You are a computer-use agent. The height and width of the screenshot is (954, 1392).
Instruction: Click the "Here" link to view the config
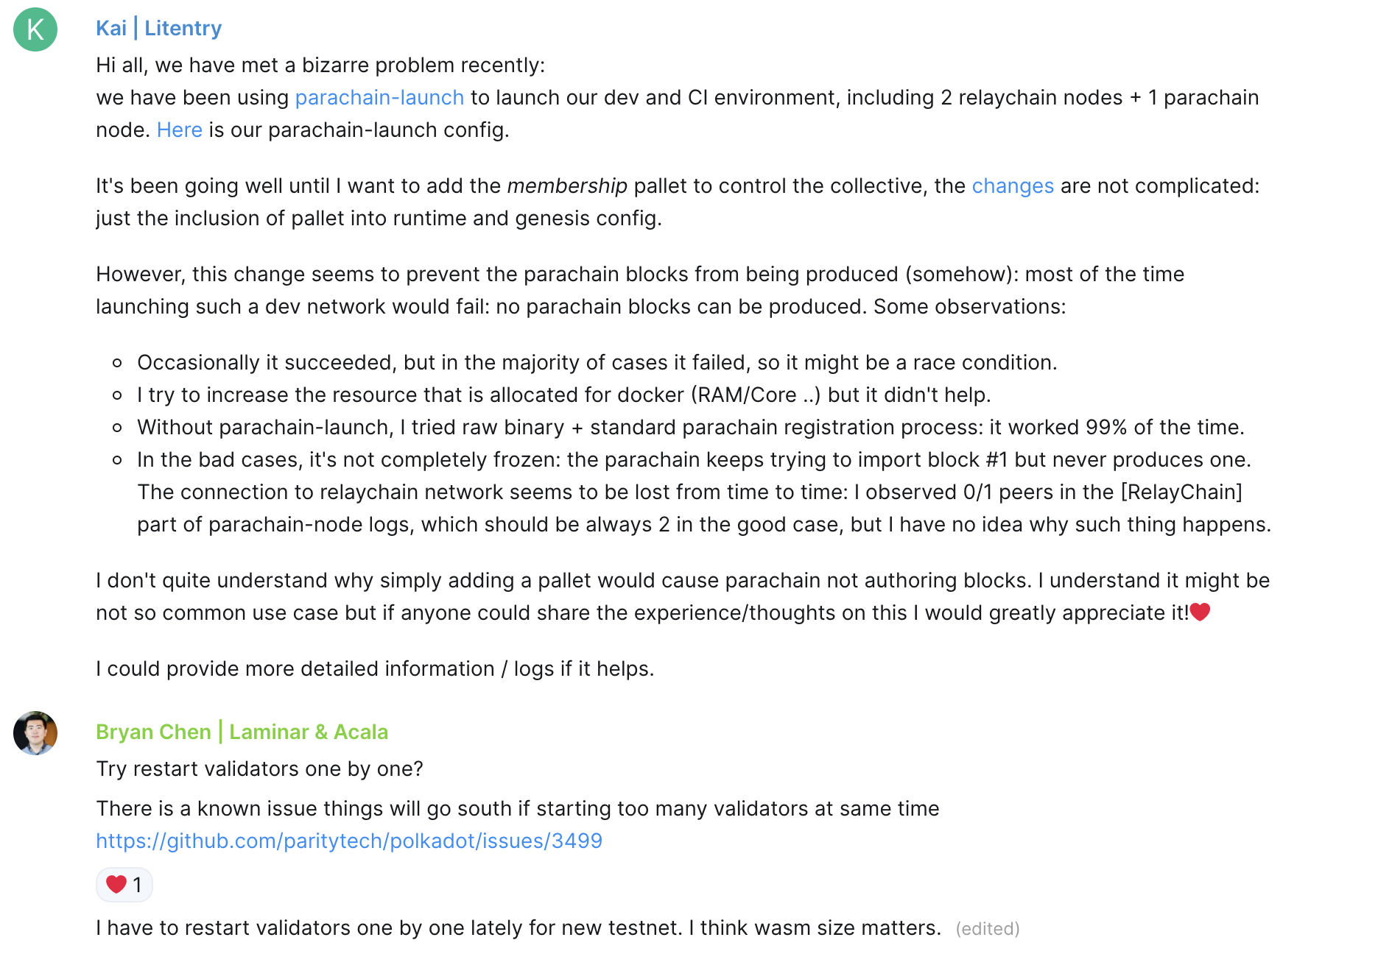(x=179, y=130)
